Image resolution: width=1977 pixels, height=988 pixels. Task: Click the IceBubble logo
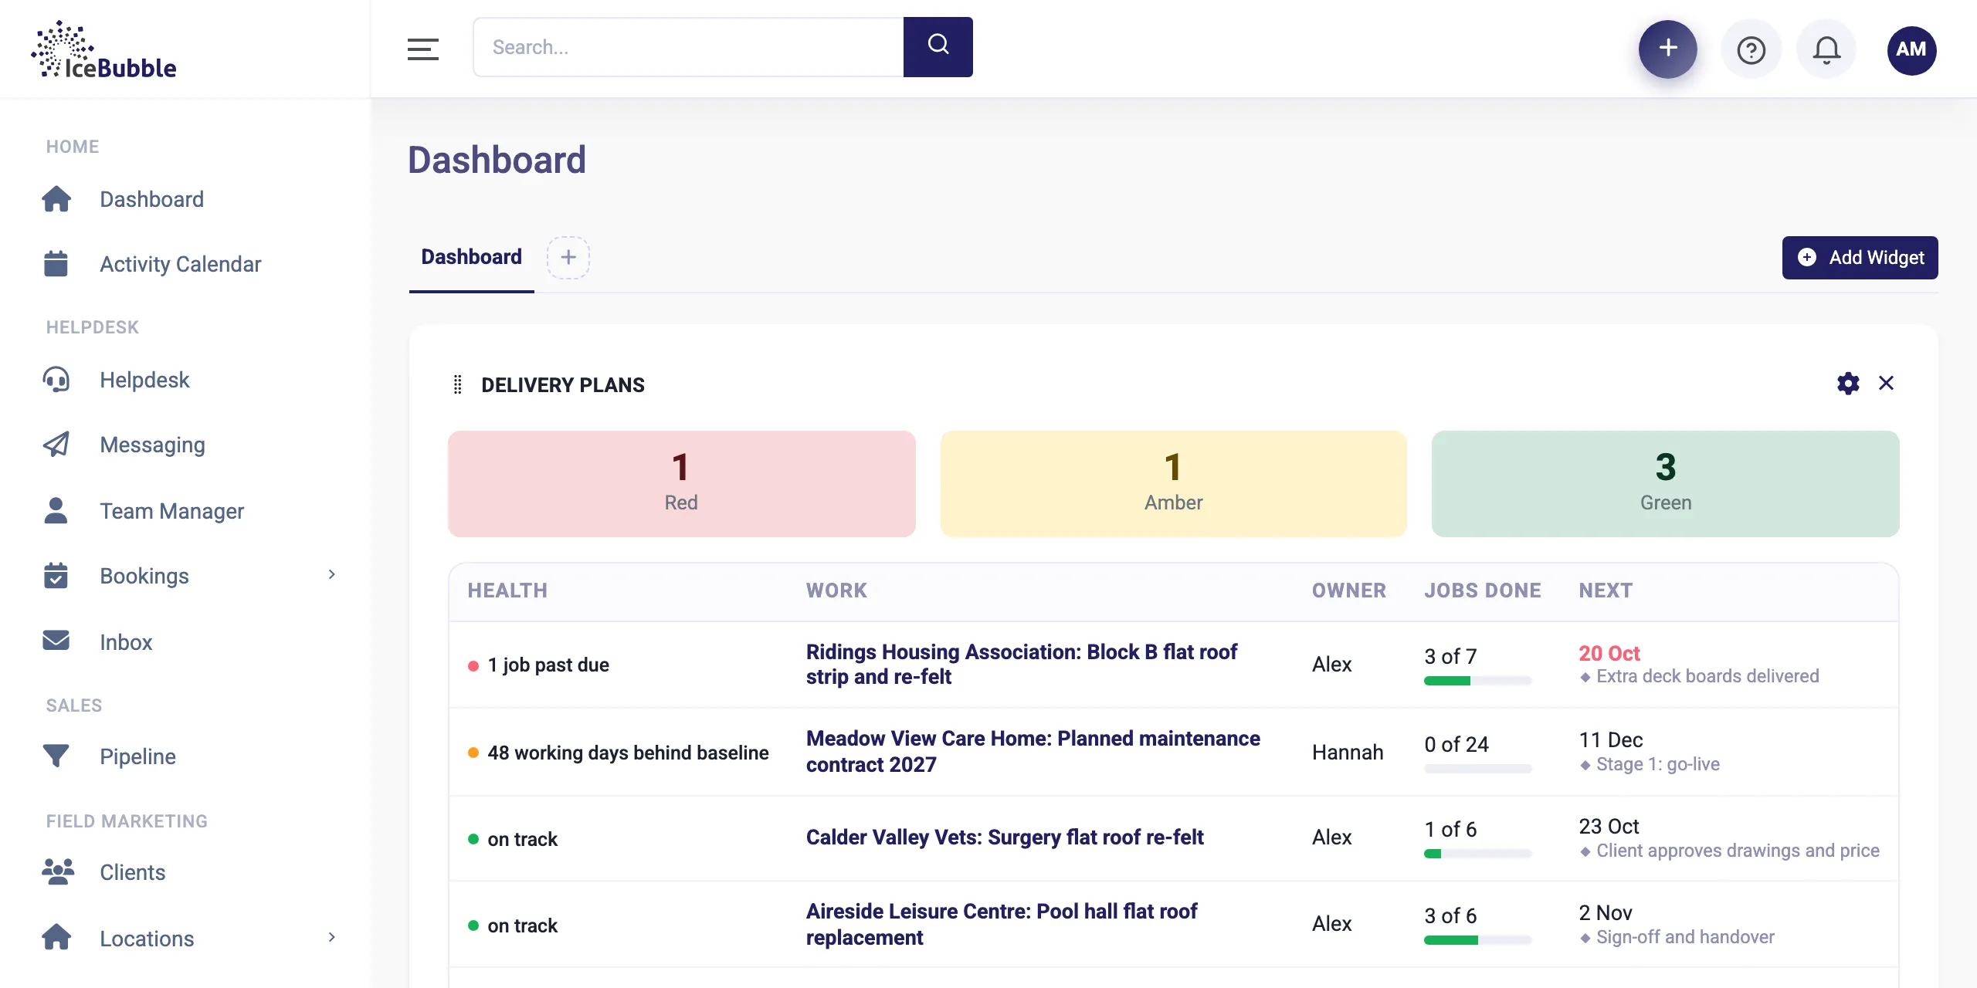104,49
